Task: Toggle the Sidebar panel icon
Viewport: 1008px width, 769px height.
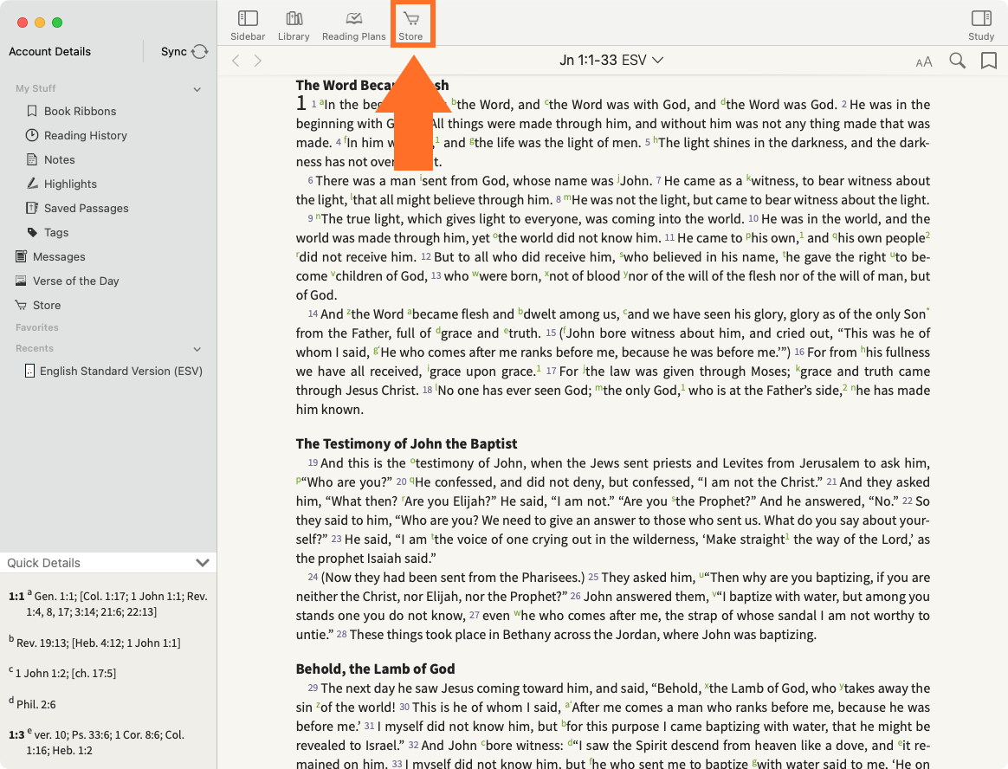Action: pos(248,19)
